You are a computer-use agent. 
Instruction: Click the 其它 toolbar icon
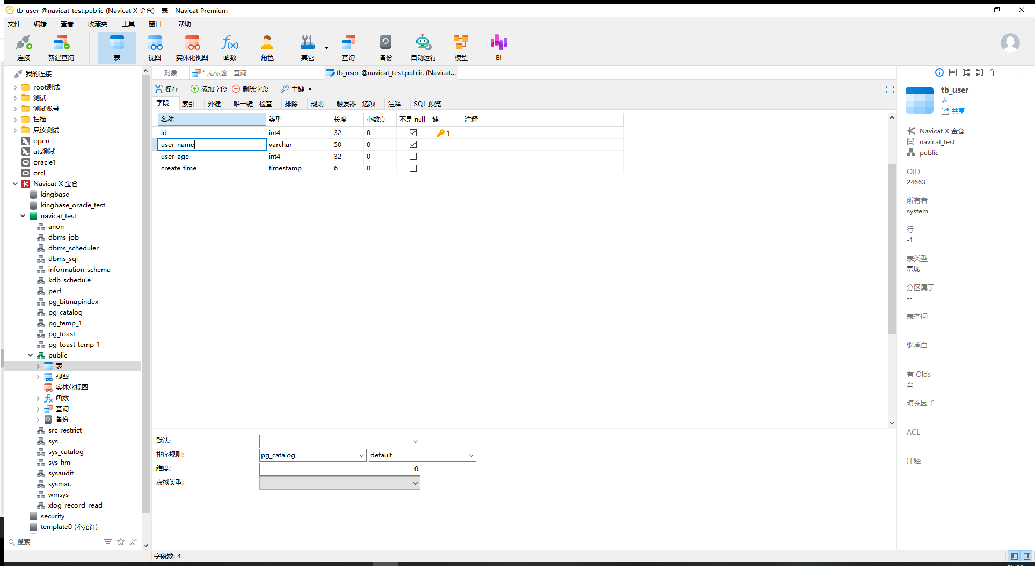(x=308, y=48)
